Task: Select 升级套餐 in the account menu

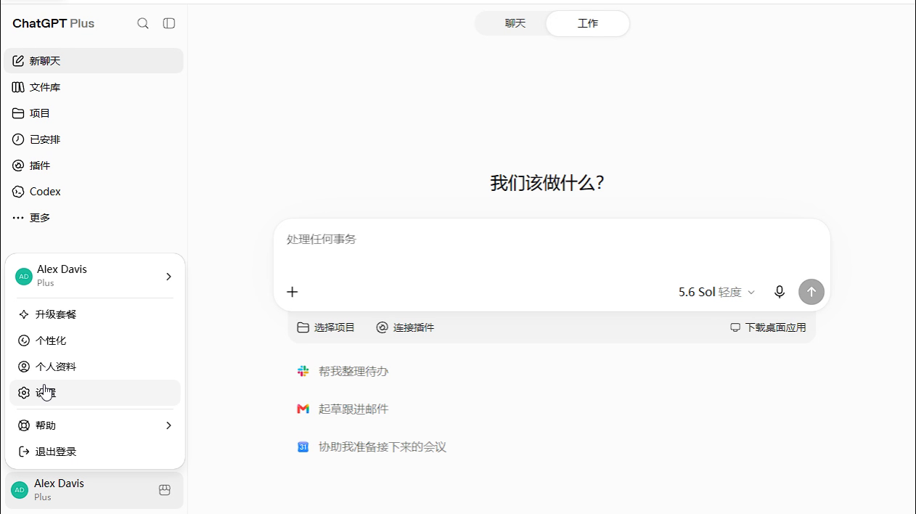Action: pos(95,314)
